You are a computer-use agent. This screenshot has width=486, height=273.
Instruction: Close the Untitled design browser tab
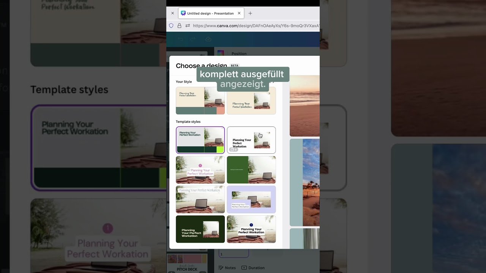click(x=239, y=13)
